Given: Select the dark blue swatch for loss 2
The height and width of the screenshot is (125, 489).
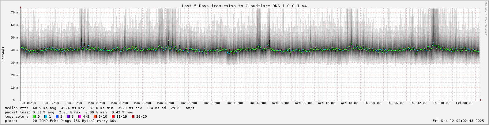Looking at the screenshot, I should (x=57, y=116).
